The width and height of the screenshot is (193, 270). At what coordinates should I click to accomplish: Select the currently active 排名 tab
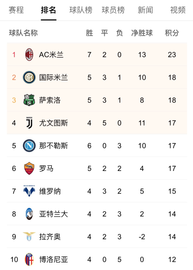[x=48, y=10]
